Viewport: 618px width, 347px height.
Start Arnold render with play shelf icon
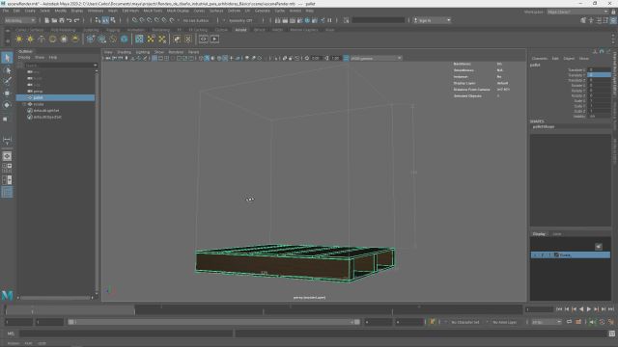point(214,39)
